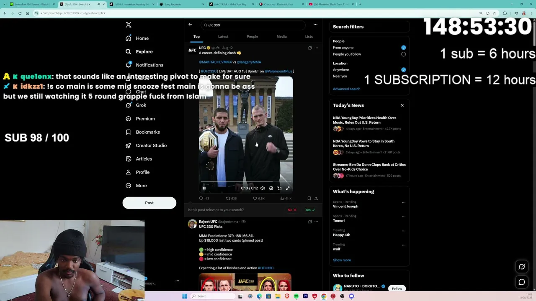
Task: Share the UFC post
Action: point(316,199)
